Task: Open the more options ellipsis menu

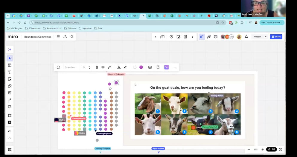Action: pos(175,67)
